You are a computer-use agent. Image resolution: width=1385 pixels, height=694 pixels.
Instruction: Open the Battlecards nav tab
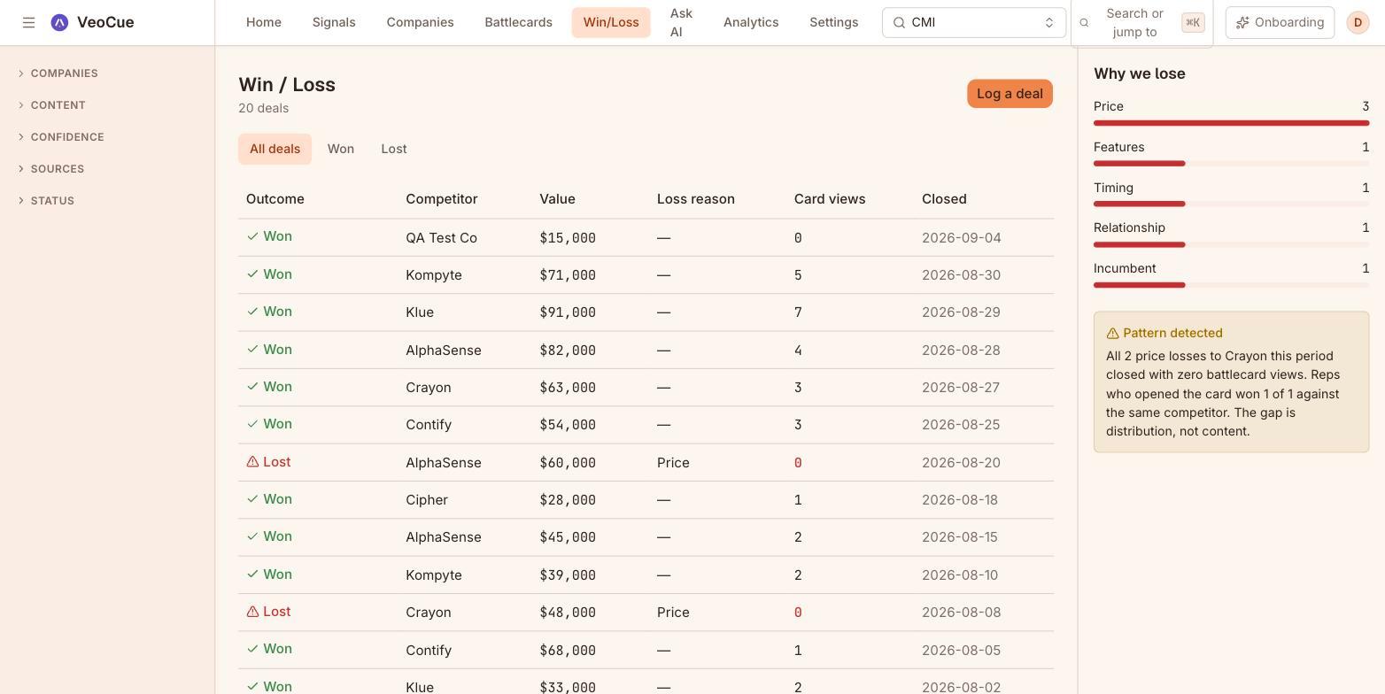[x=518, y=22]
